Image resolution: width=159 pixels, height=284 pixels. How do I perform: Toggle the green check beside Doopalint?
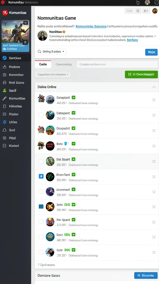pos(73,128)
